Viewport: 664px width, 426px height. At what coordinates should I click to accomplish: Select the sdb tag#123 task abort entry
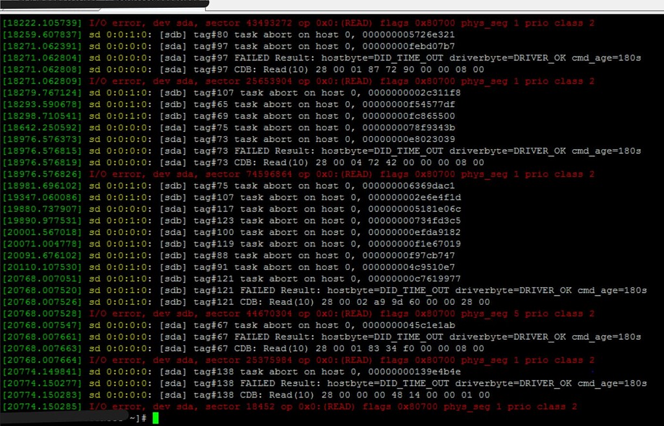227,220
